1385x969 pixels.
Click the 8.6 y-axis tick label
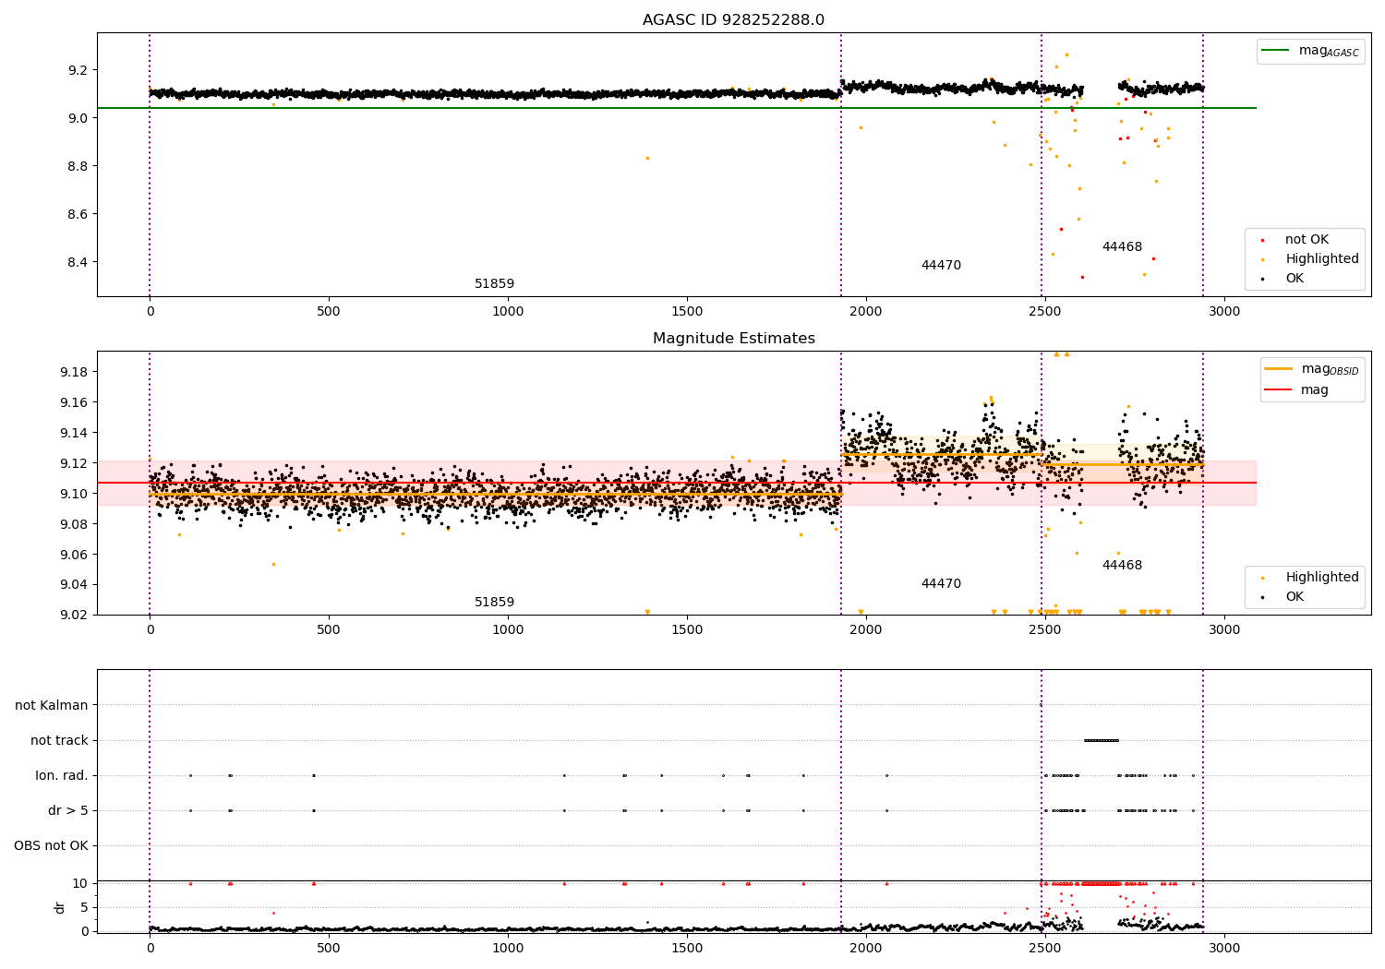78,214
